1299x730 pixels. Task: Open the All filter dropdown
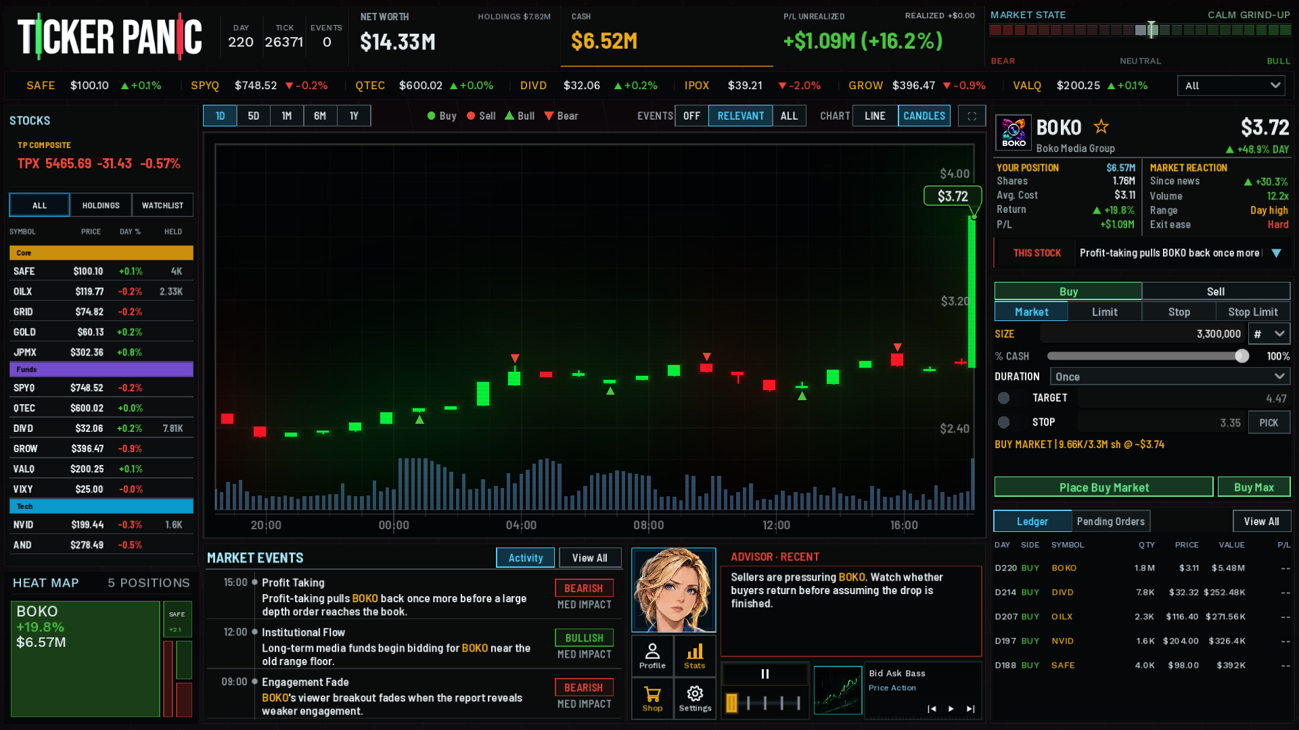pyautogui.click(x=1231, y=86)
